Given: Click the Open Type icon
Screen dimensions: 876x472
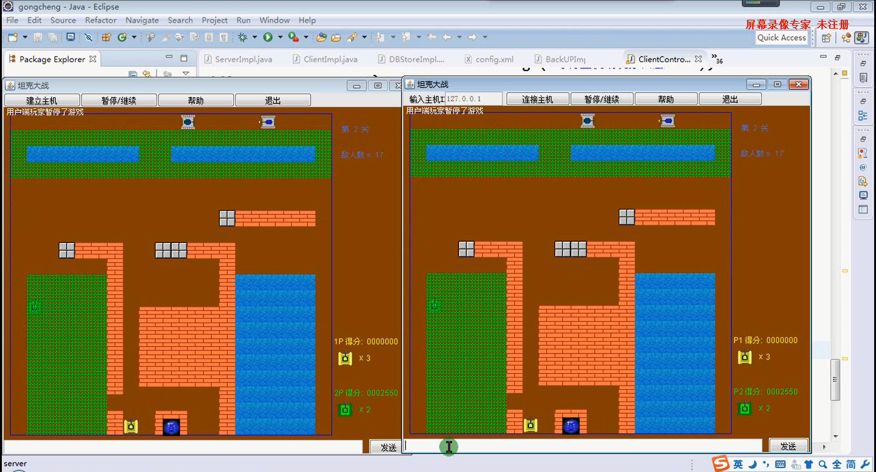Looking at the screenshot, I should click(x=321, y=37).
